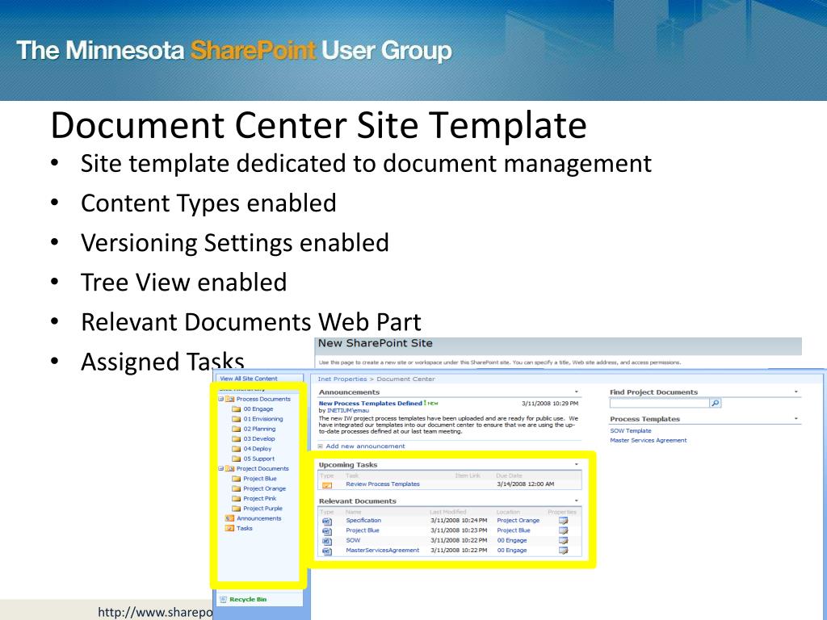Open the SOW document link
This screenshot has width=827, height=620.
tap(353, 540)
